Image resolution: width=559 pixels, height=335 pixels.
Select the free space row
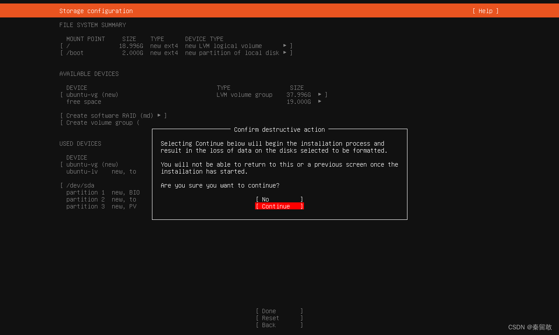click(194, 102)
